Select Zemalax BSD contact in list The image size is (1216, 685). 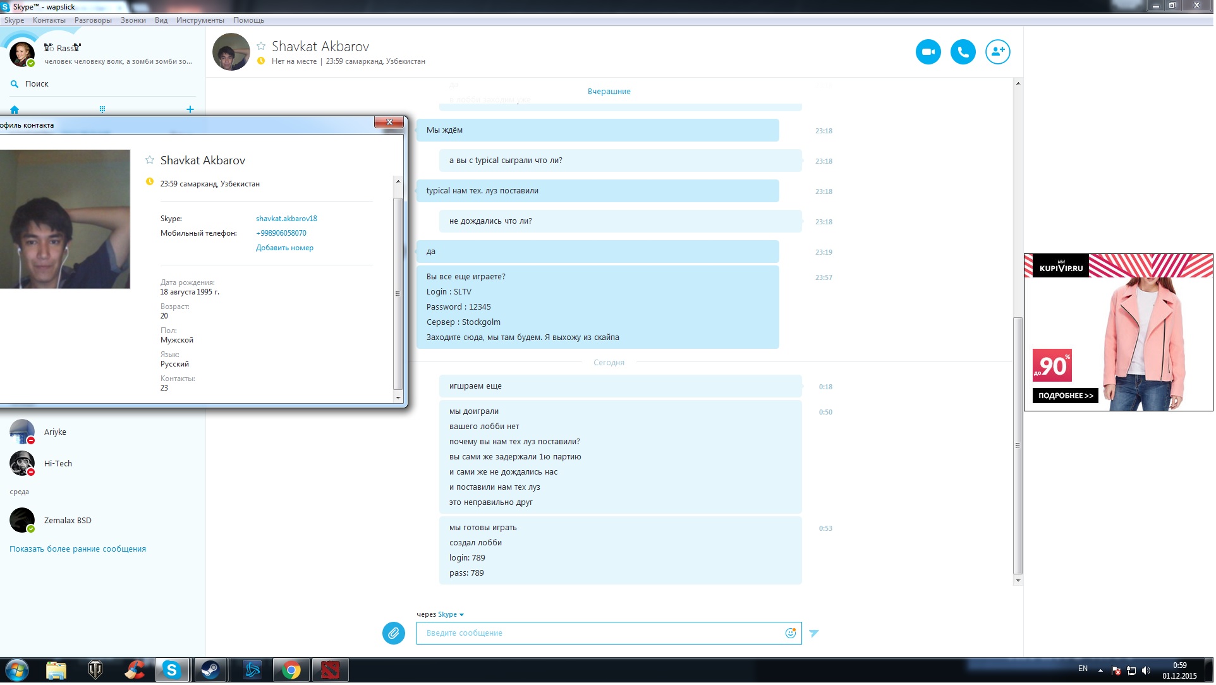(x=68, y=521)
